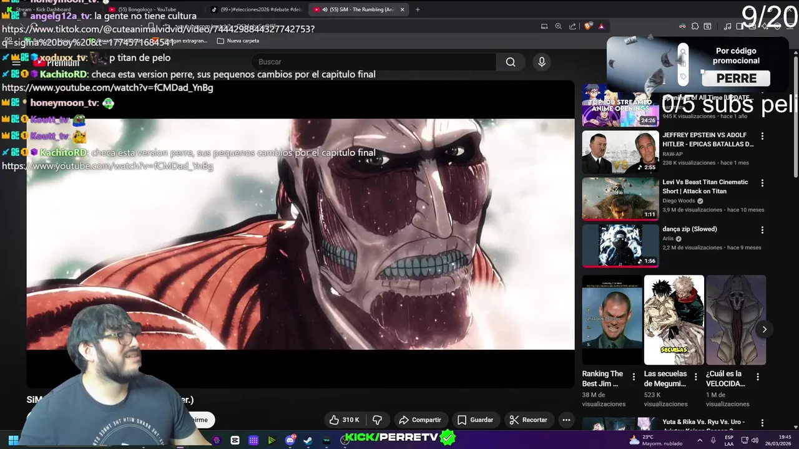The width and height of the screenshot is (799, 449).
Task: Open options for Las secuelas de Megumi short
Action: pyautogui.click(x=696, y=377)
